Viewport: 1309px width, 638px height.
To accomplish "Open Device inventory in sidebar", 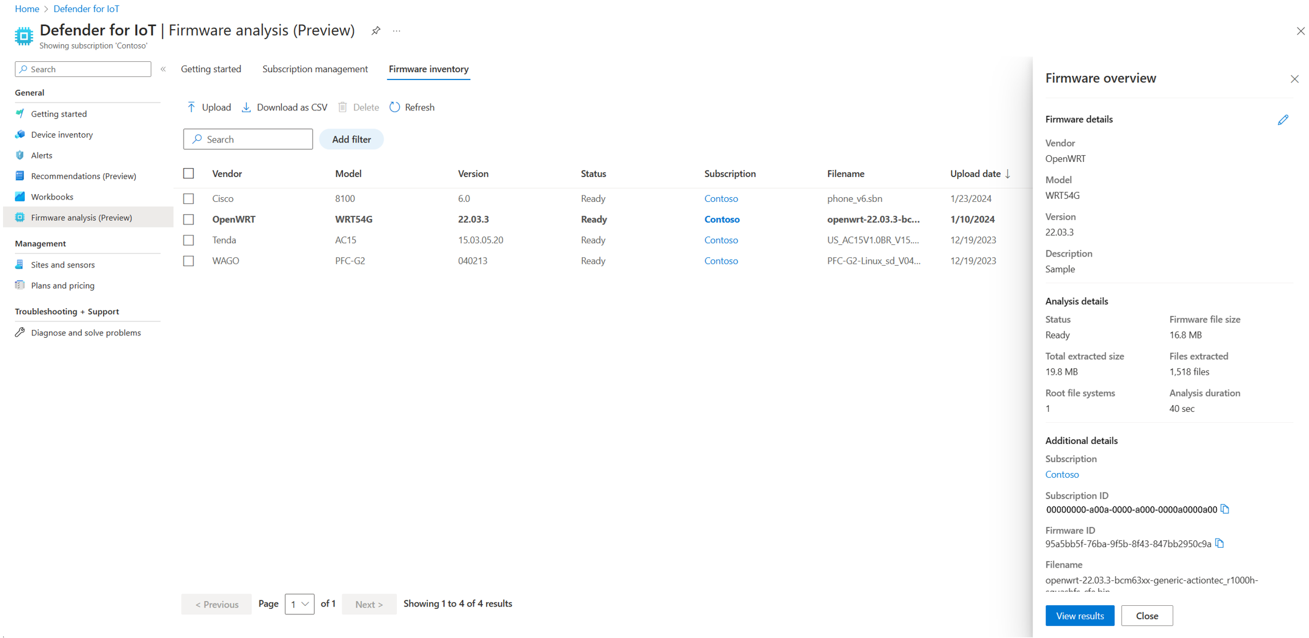I will point(62,135).
